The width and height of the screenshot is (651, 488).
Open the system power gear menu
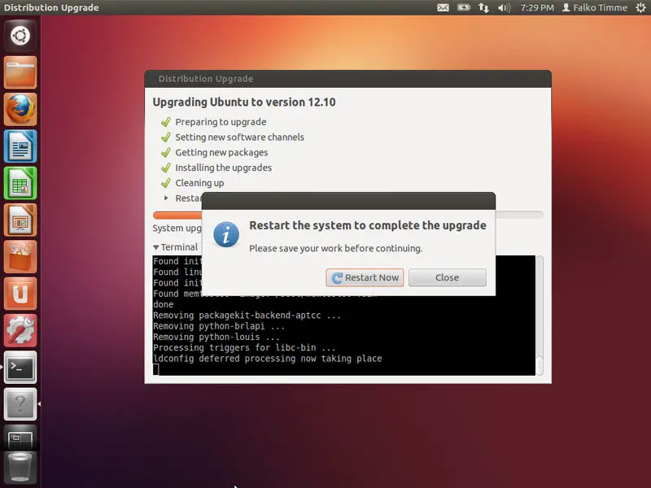[x=640, y=7]
